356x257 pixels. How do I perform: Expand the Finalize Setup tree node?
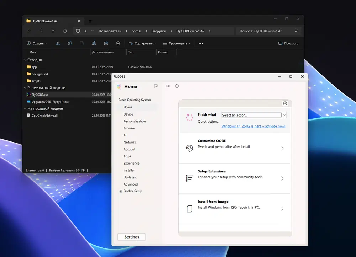pos(120,191)
